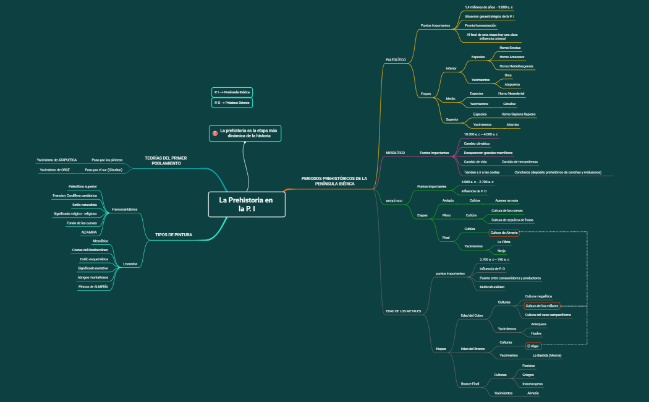Select the 'Yacimiento de ATAPUERCA' node

(57, 160)
